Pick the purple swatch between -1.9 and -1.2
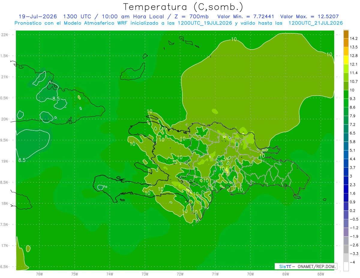The width and height of the screenshot is (360, 278). click(346, 232)
